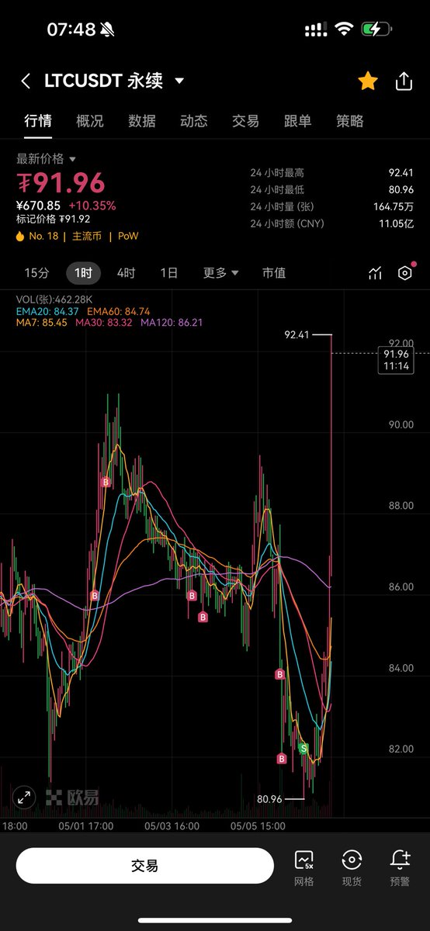Select the 市值 chart option
The width and height of the screenshot is (430, 931).
click(273, 273)
